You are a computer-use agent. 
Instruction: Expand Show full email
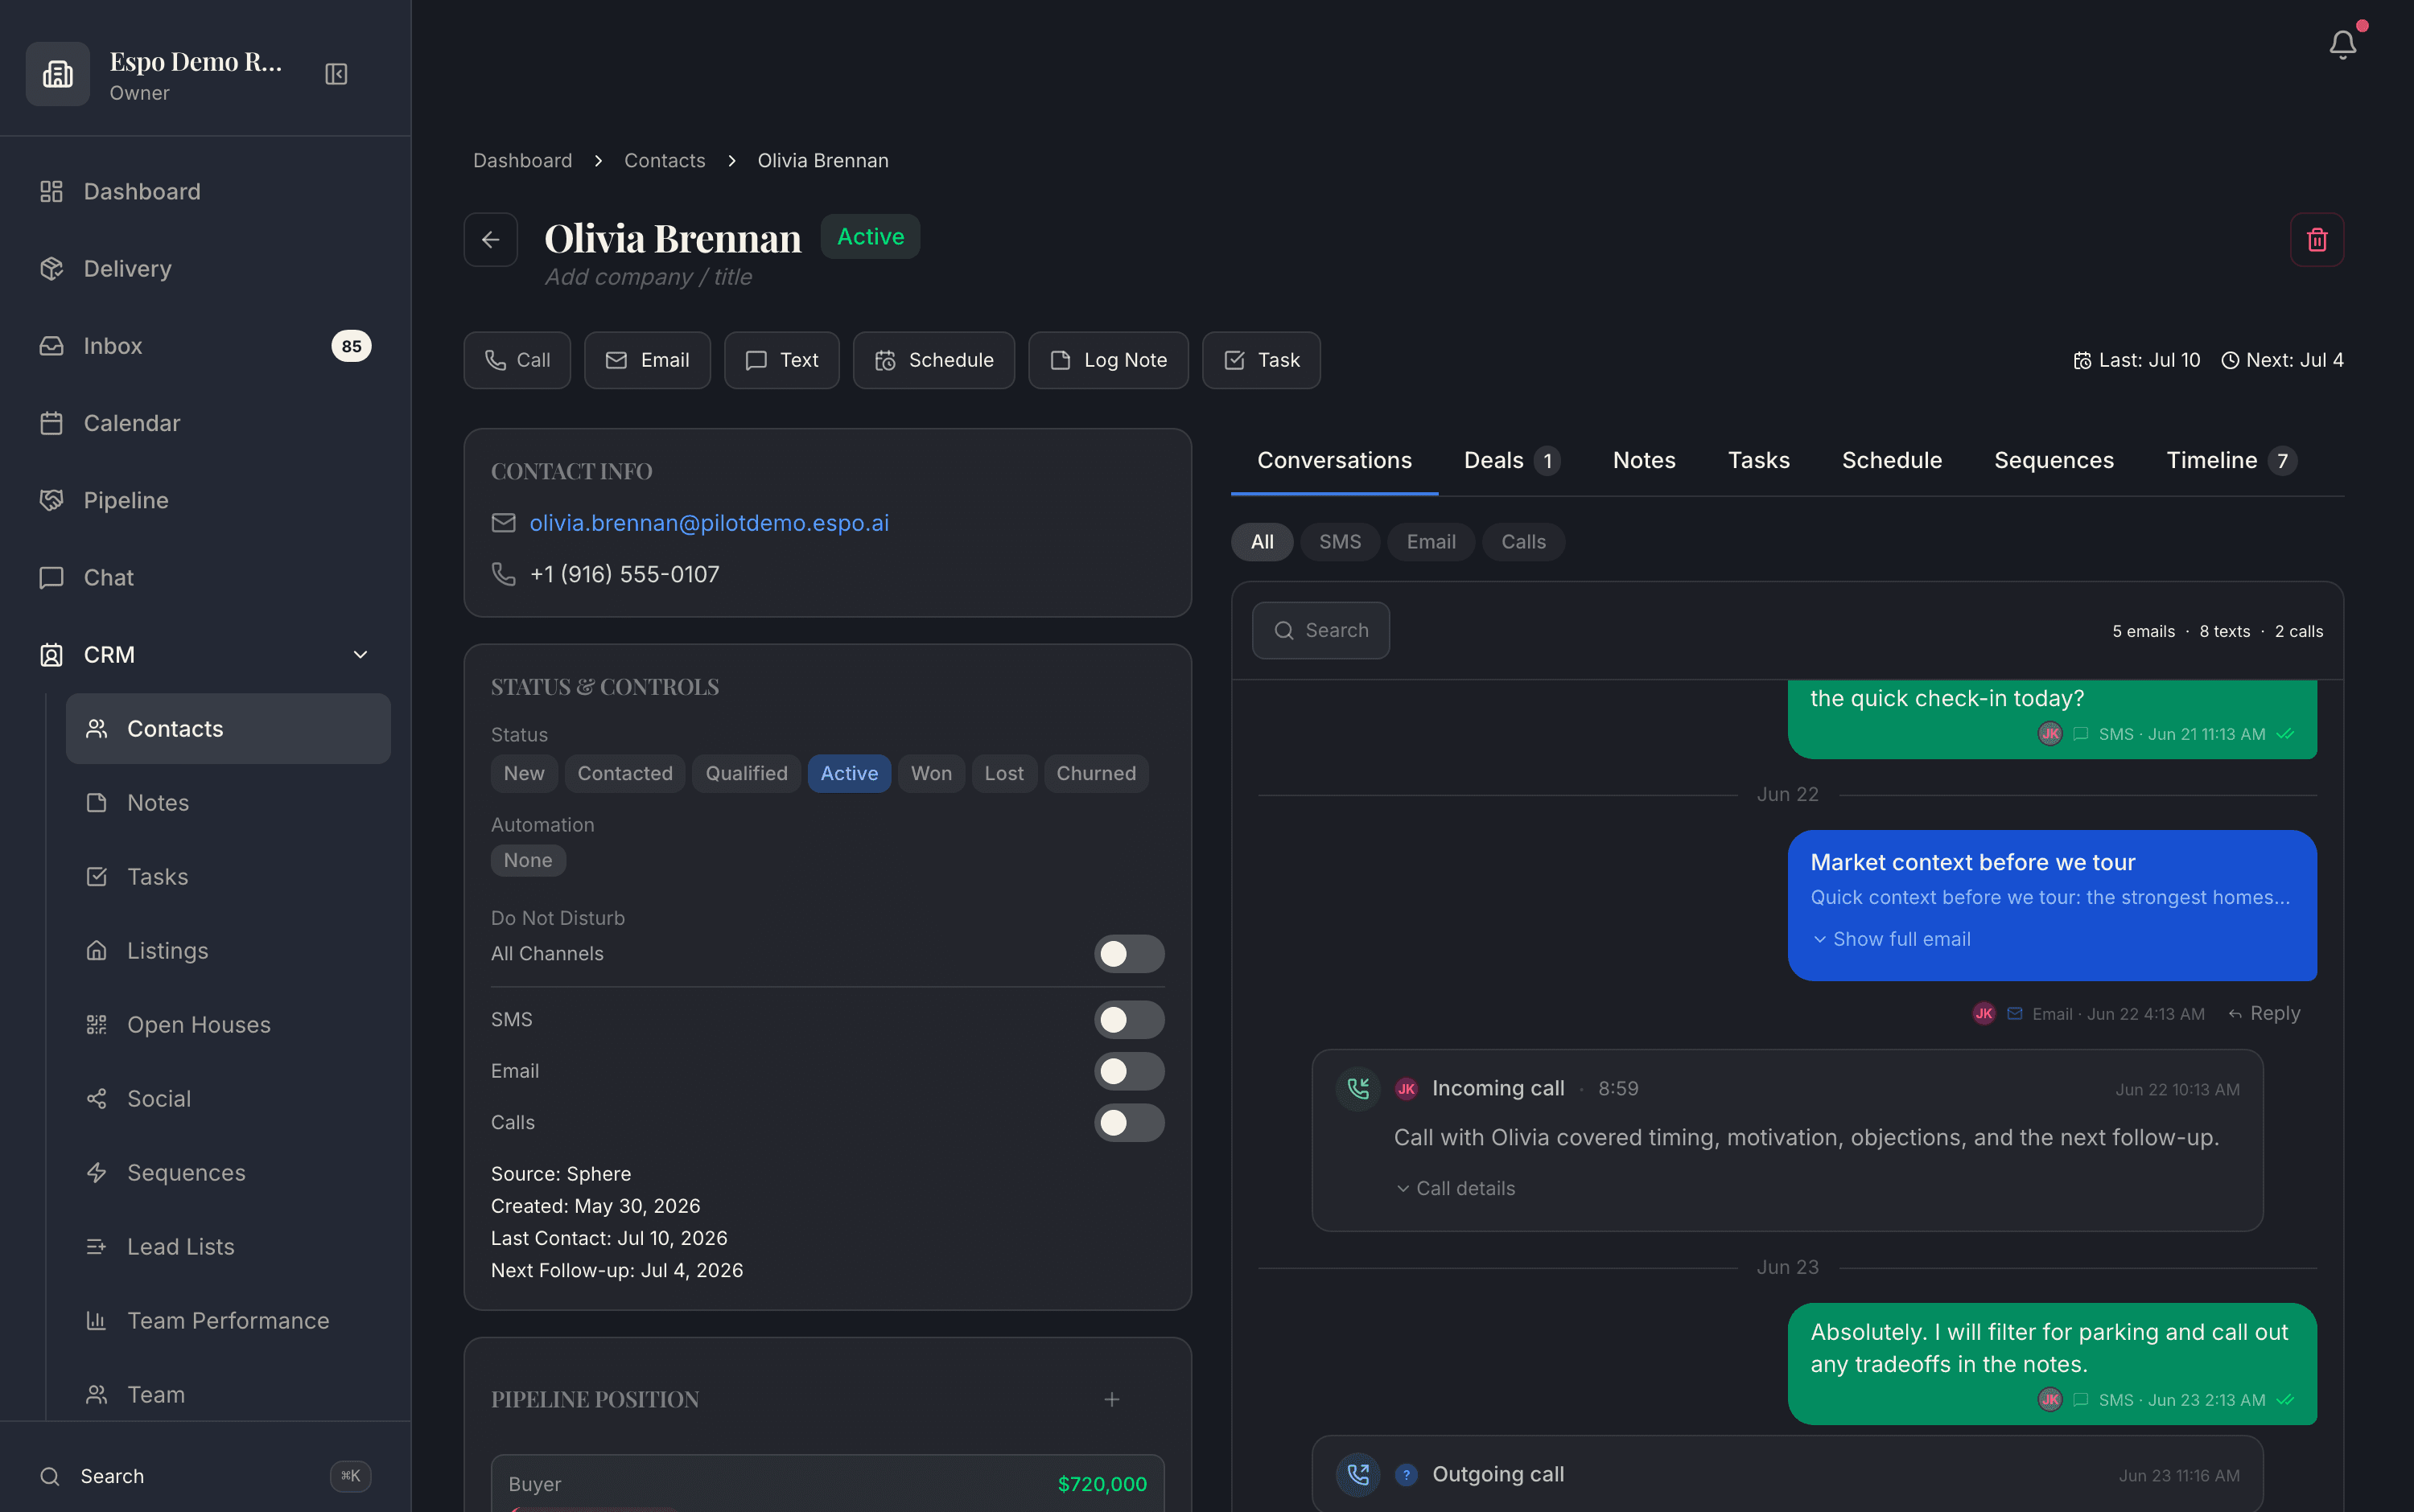point(1891,939)
